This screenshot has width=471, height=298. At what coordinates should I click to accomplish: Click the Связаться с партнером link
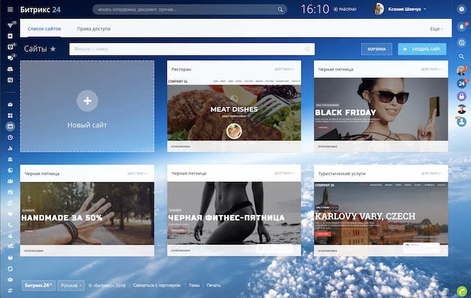(x=157, y=285)
